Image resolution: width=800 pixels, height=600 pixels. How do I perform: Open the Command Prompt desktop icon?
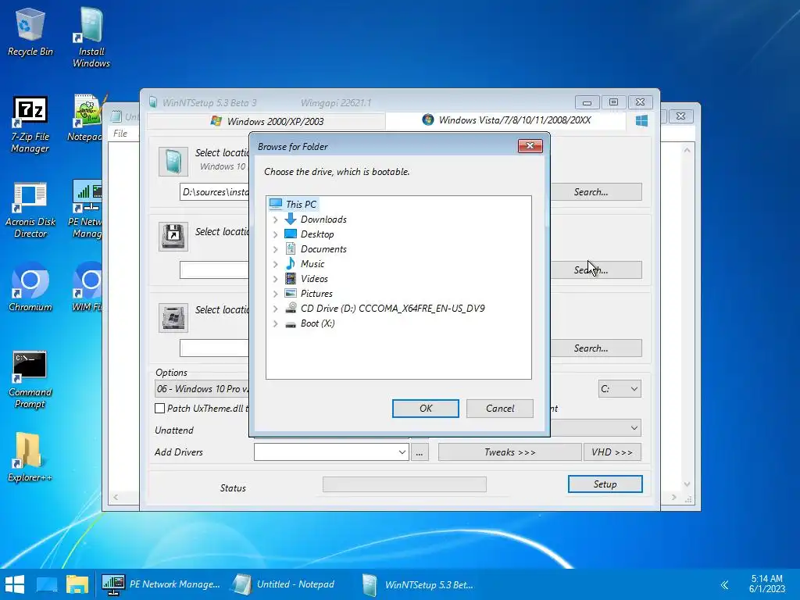tap(30, 380)
